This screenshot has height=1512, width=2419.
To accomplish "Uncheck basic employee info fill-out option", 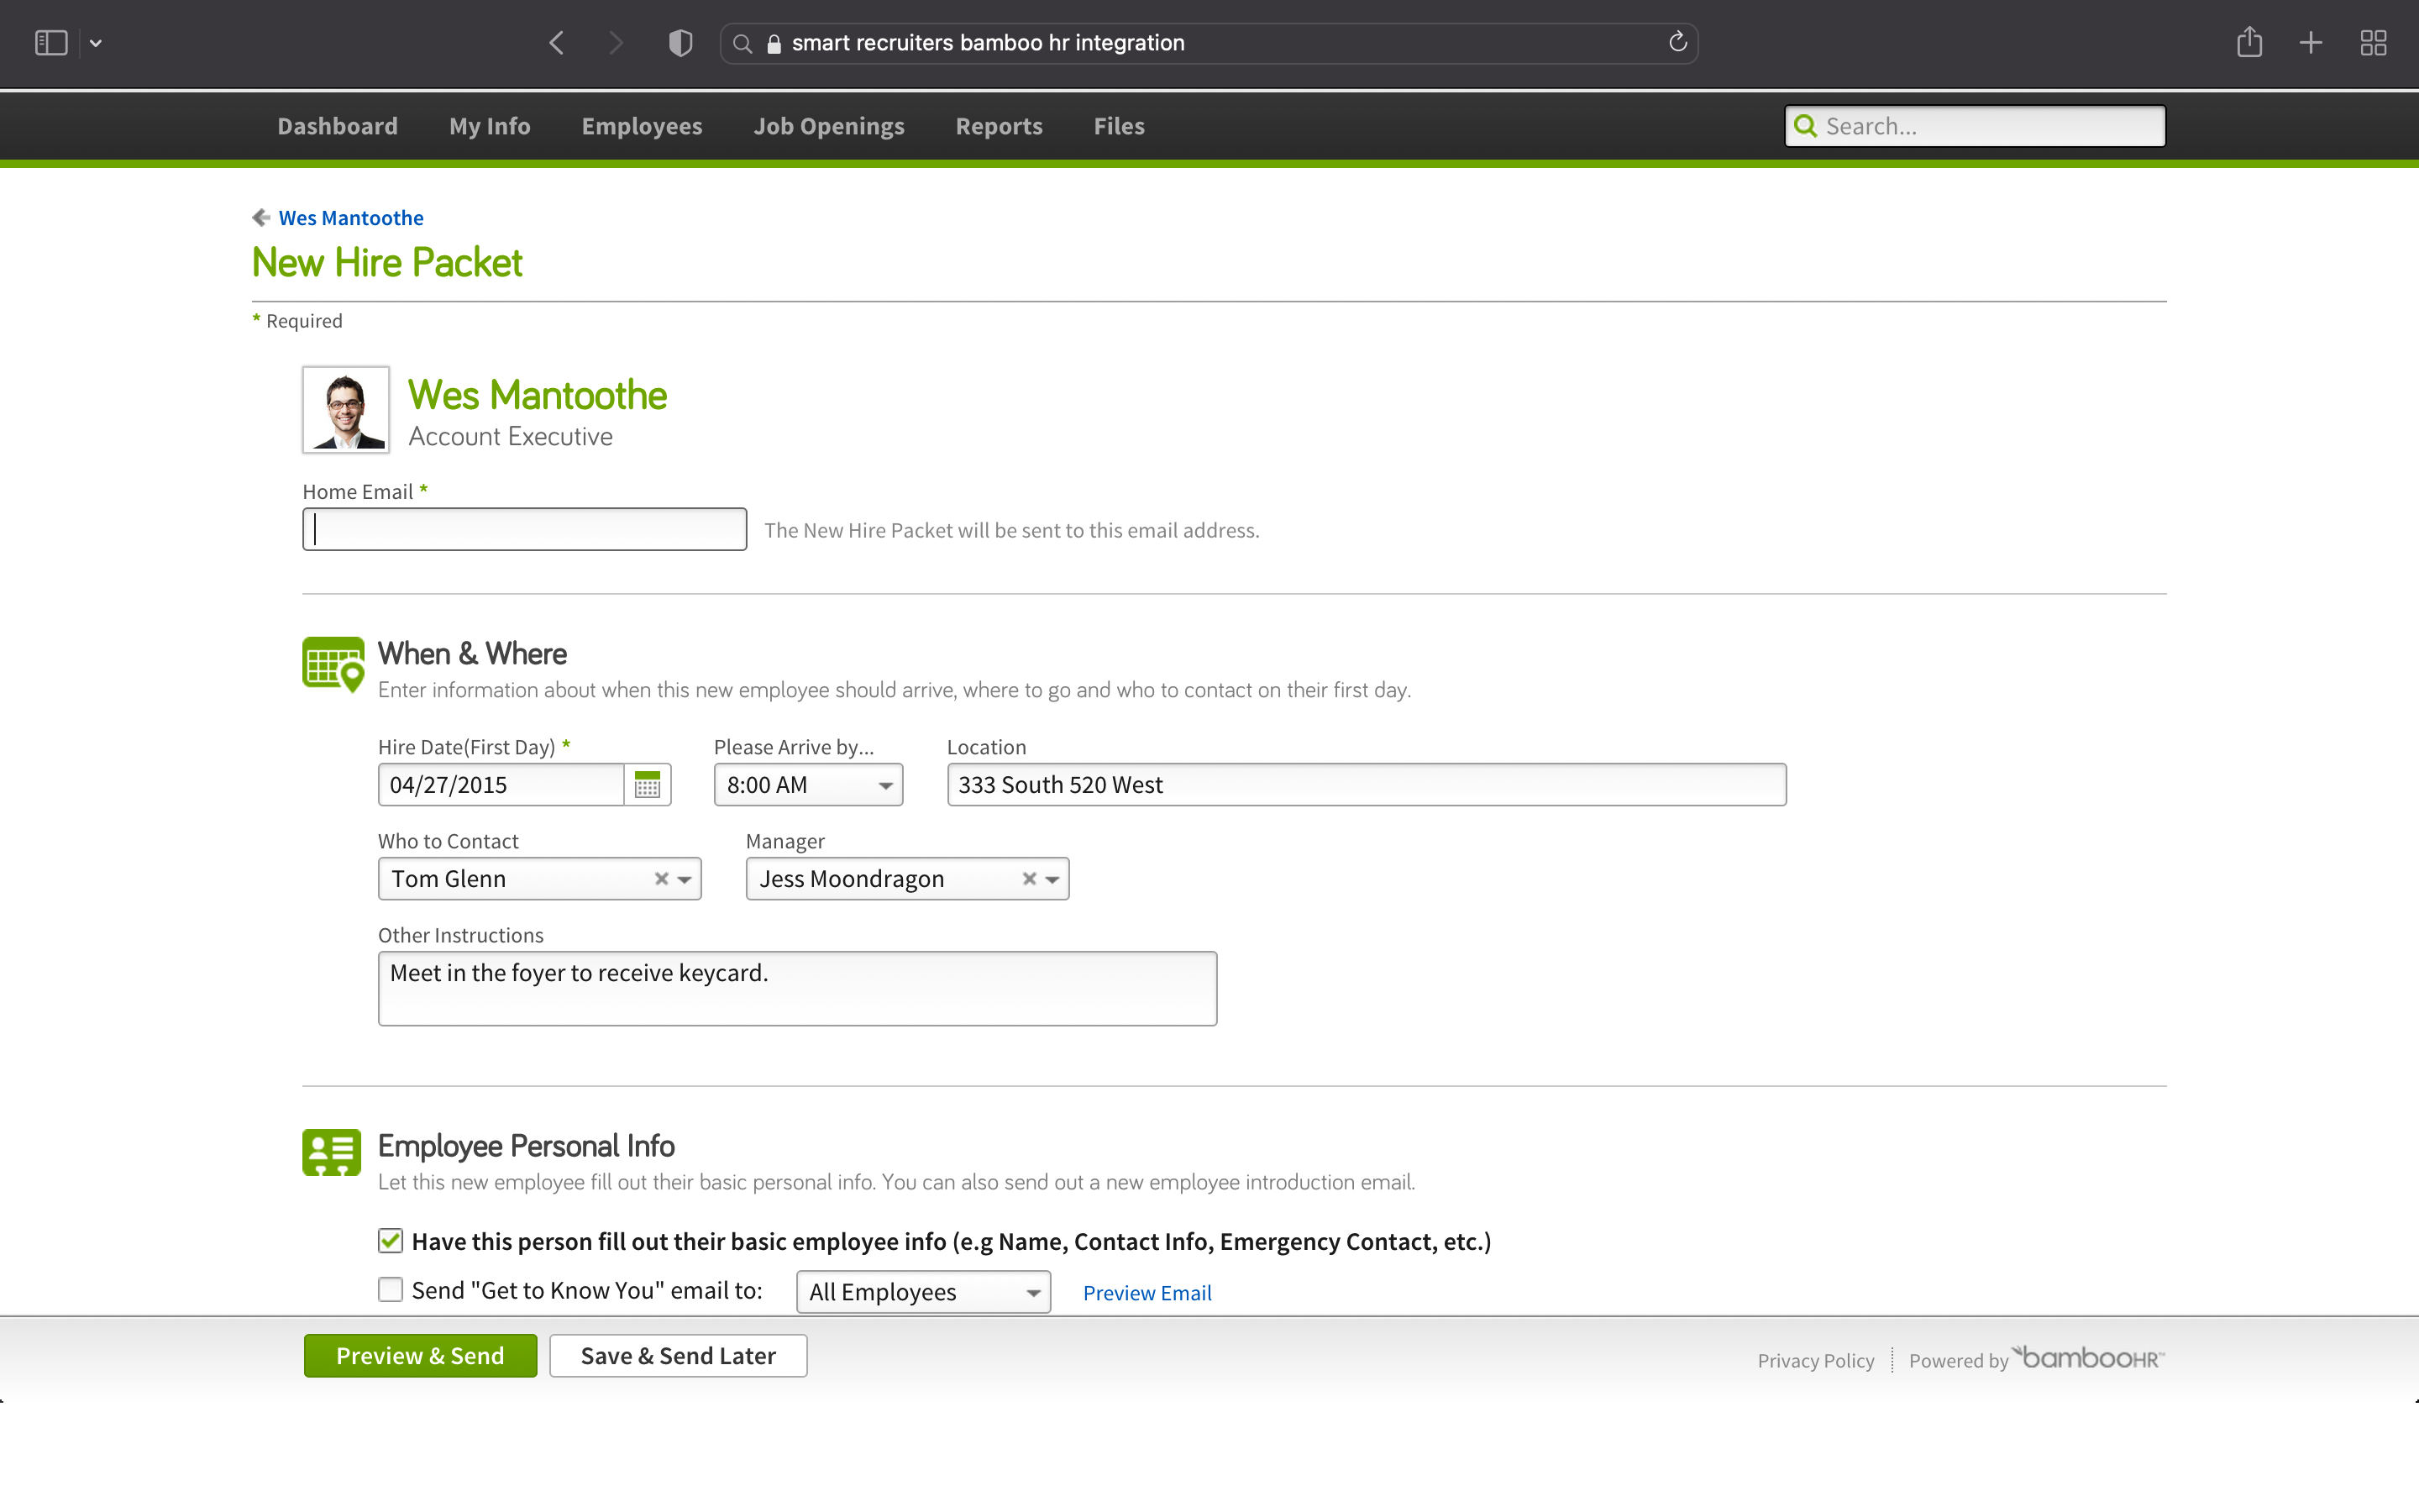I will click(389, 1240).
